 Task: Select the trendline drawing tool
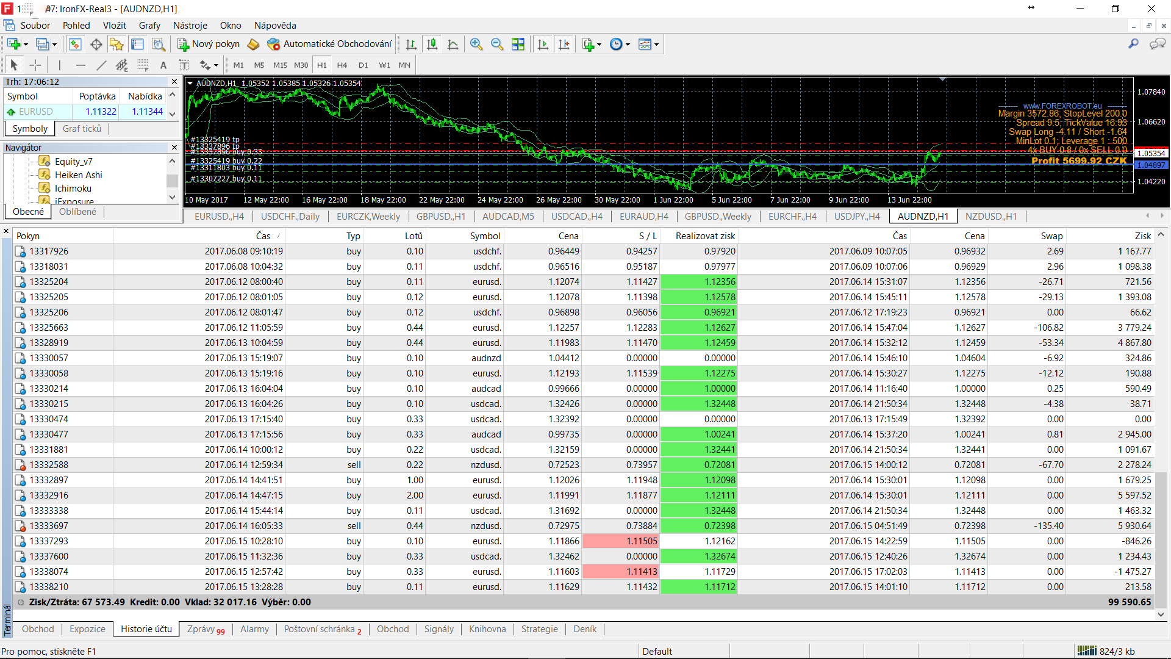(x=101, y=65)
